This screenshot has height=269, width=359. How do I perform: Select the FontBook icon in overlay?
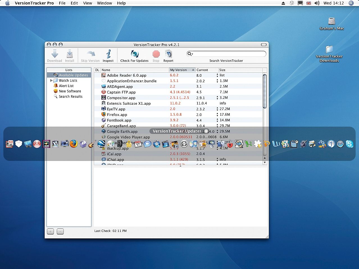pyautogui.click(x=83, y=144)
